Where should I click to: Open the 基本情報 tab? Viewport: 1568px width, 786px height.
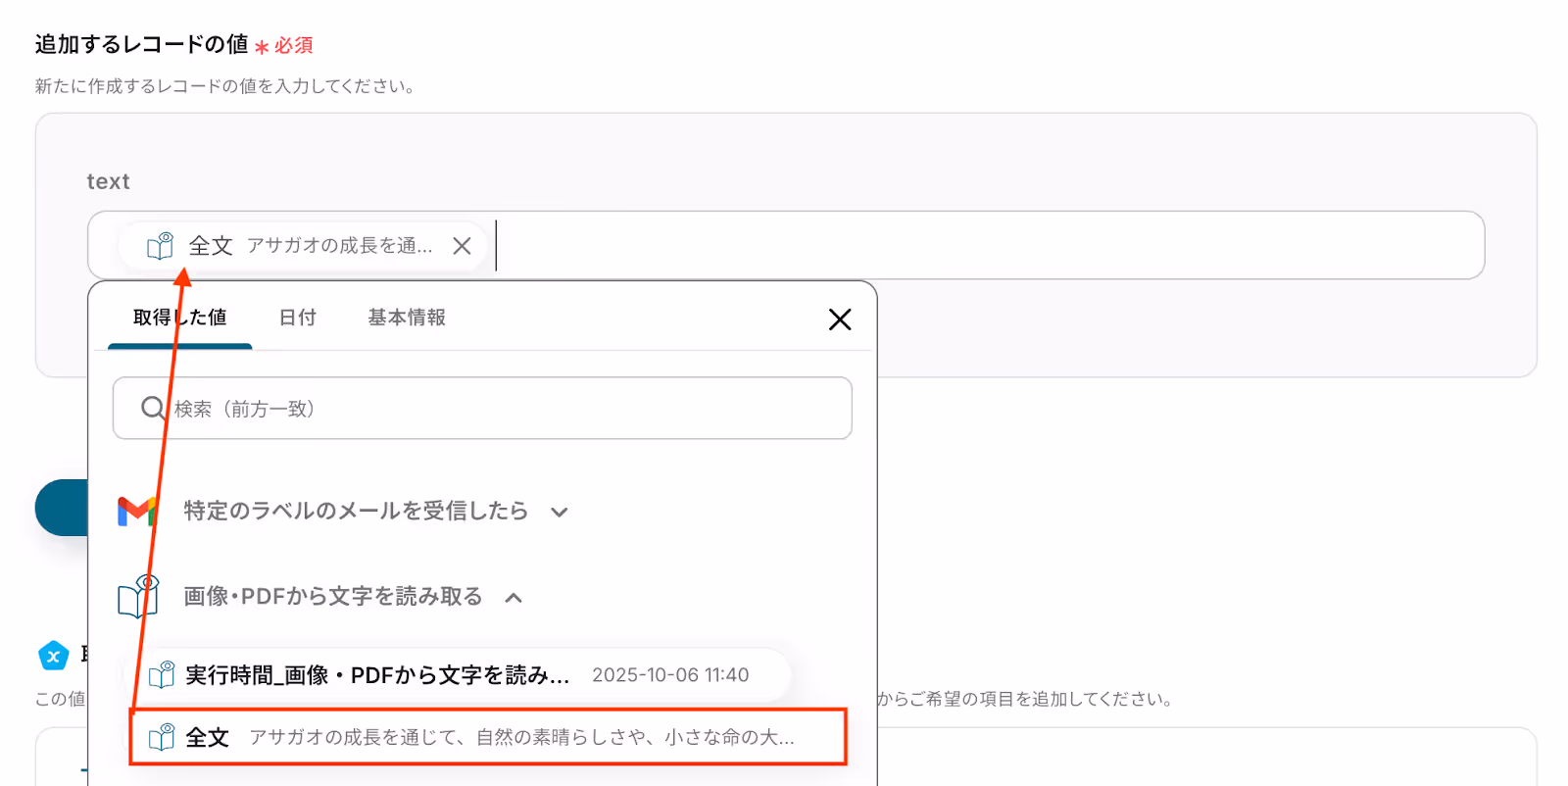[407, 318]
